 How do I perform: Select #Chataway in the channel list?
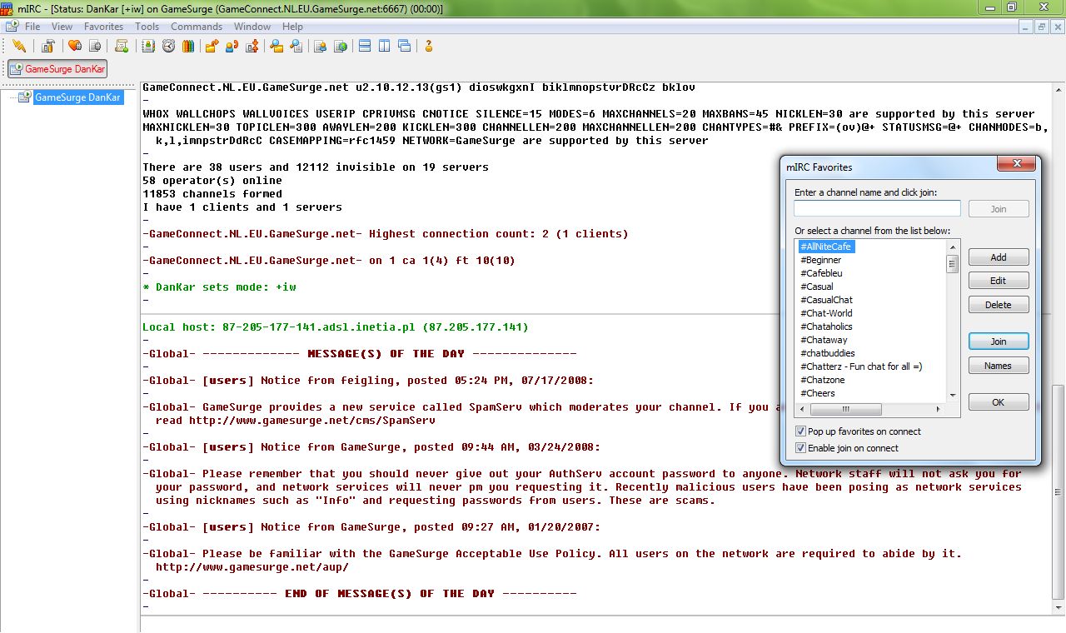tap(824, 340)
